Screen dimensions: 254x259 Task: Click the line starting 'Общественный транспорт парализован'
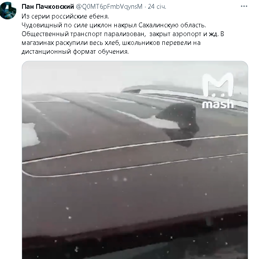click(x=123, y=34)
